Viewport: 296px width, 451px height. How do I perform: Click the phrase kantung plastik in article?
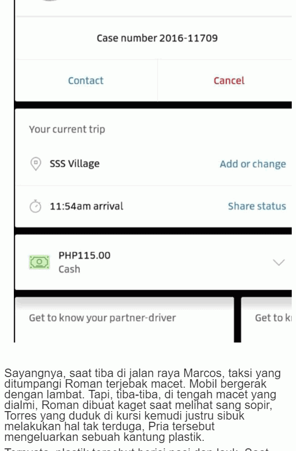pyautogui.click(x=164, y=437)
